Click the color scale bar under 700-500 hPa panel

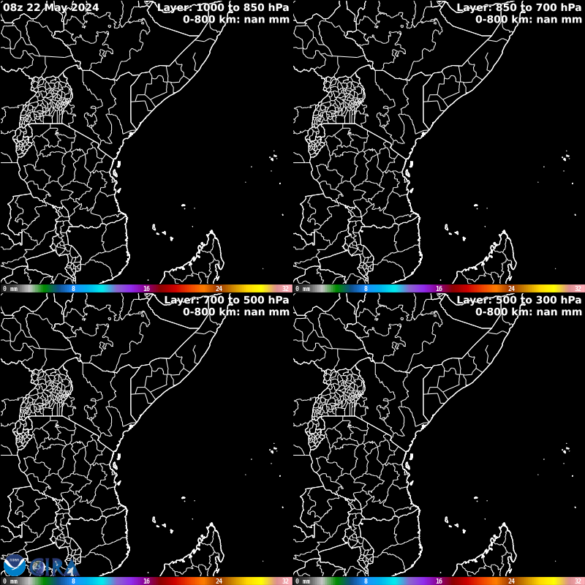pos(146,581)
